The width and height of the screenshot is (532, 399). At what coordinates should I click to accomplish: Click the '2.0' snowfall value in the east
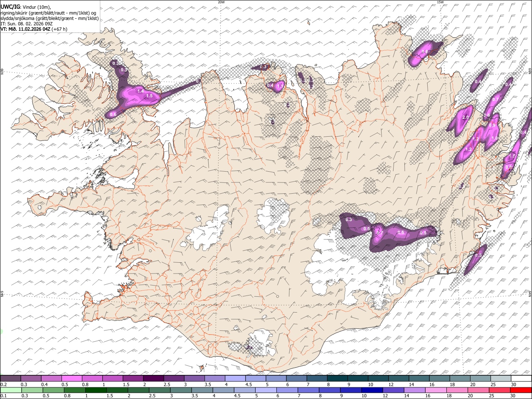[x=465, y=118]
